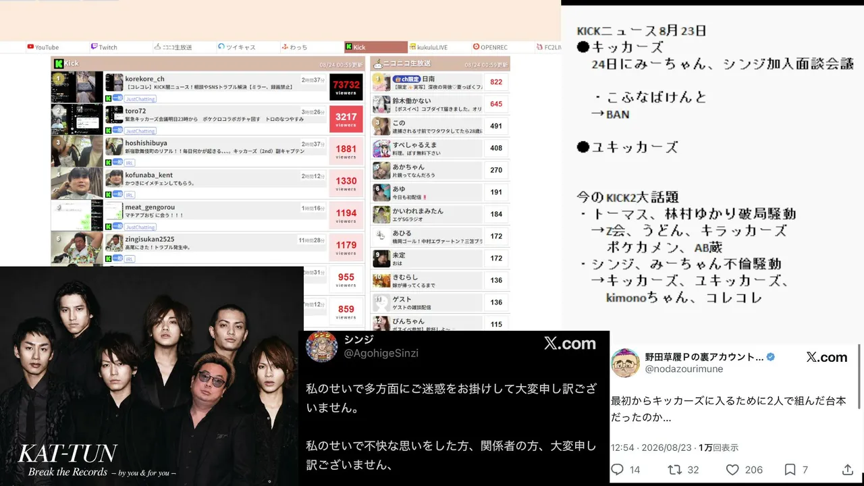Open すべしゃるえま broadcast avatar
864x486 pixels.
[x=382, y=148]
